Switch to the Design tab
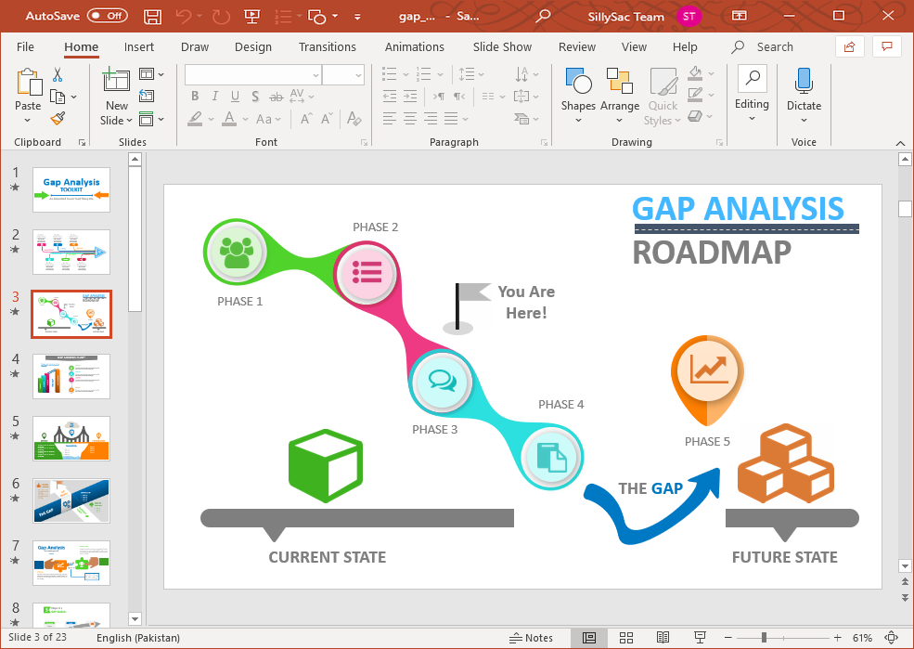Viewport: 914px width, 649px height. coord(252,47)
